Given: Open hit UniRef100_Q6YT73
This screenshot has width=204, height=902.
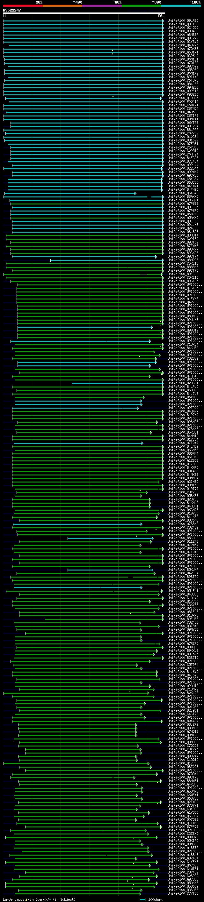Looking at the screenshot, I should 183,123.
